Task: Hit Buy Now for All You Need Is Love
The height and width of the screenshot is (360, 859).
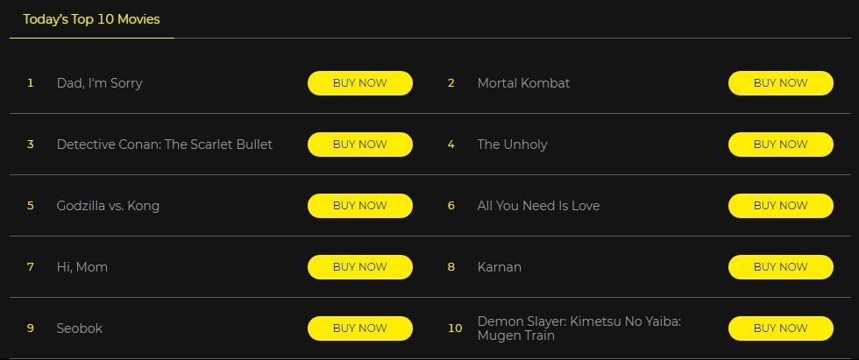Action: coord(780,206)
